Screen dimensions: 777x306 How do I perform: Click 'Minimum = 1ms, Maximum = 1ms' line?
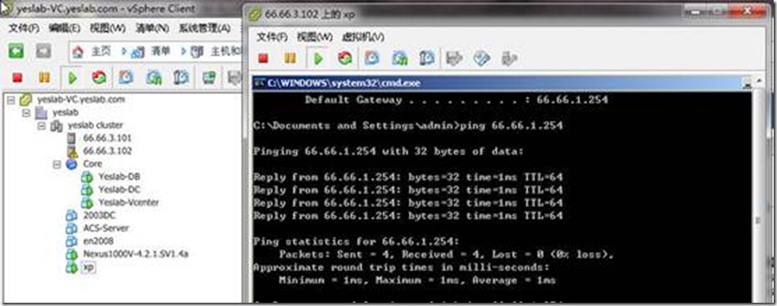[x=417, y=280]
